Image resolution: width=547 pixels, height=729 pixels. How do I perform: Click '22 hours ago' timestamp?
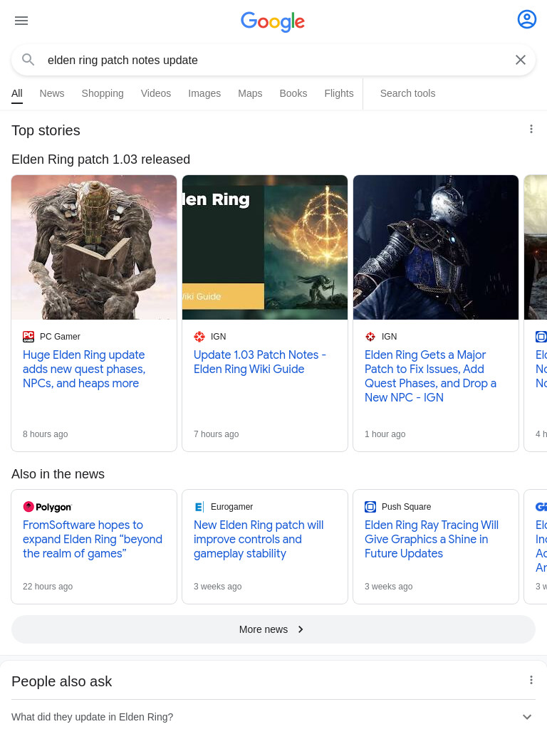[48, 587]
